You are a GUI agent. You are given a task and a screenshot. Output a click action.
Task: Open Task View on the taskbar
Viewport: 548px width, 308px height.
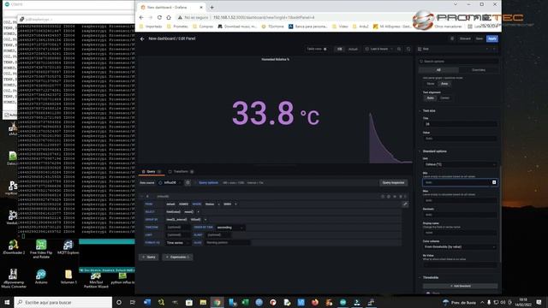pos(133,302)
